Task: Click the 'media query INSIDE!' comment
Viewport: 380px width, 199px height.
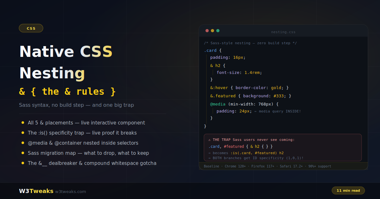Action: (x=278, y=111)
